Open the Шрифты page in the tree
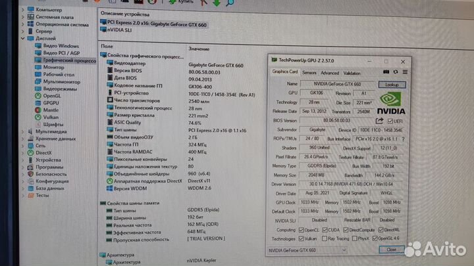The height and width of the screenshot is (266, 474). [x=53, y=124]
